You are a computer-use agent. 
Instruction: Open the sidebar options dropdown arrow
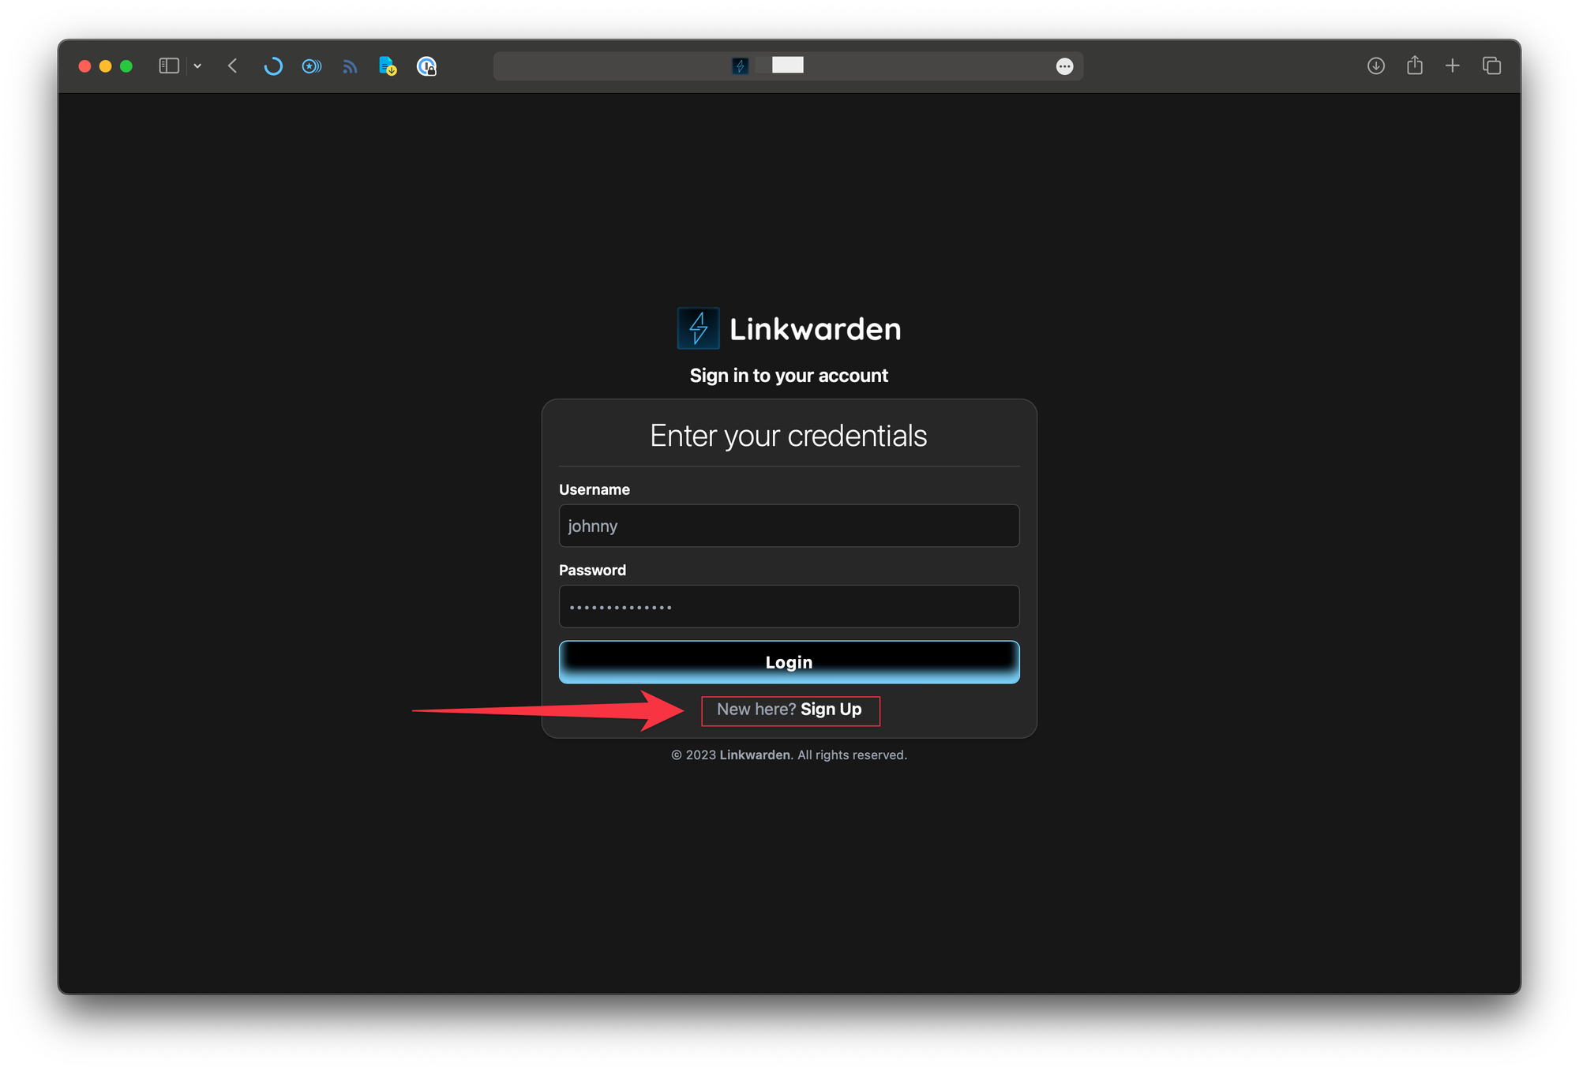click(x=197, y=66)
